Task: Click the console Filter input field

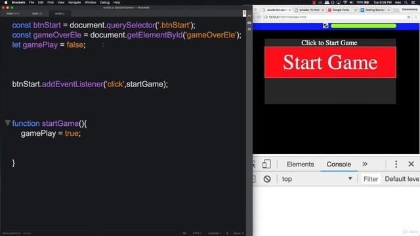Action: click(370, 179)
